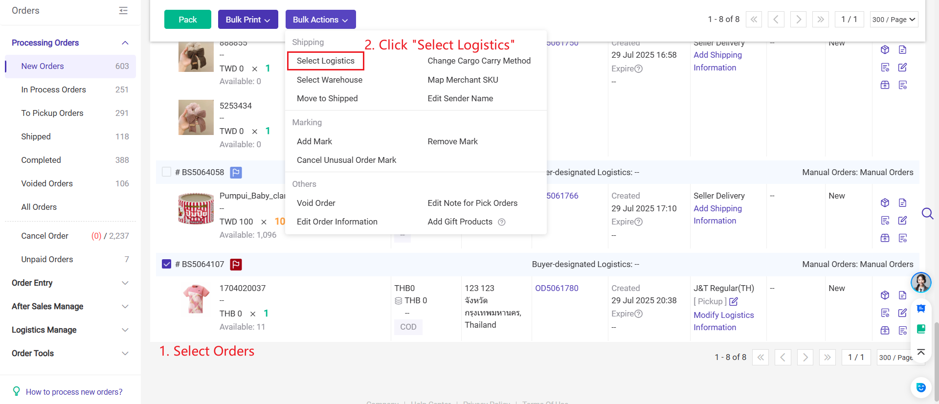This screenshot has height=404, width=939.
Task: Click package icon in order created 16:58
Action: click(x=885, y=49)
